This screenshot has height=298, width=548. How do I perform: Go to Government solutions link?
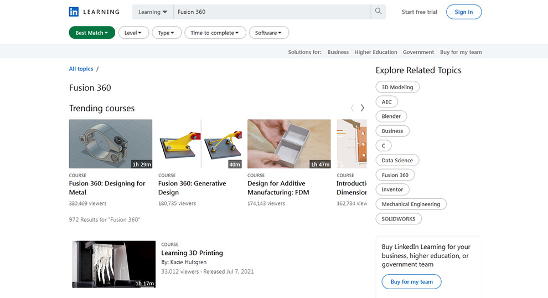[x=418, y=52]
